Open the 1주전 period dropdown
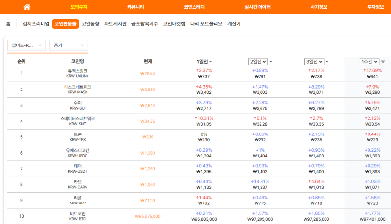The height and width of the screenshot is (224, 391). pyautogui.click(x=369, y=61)
